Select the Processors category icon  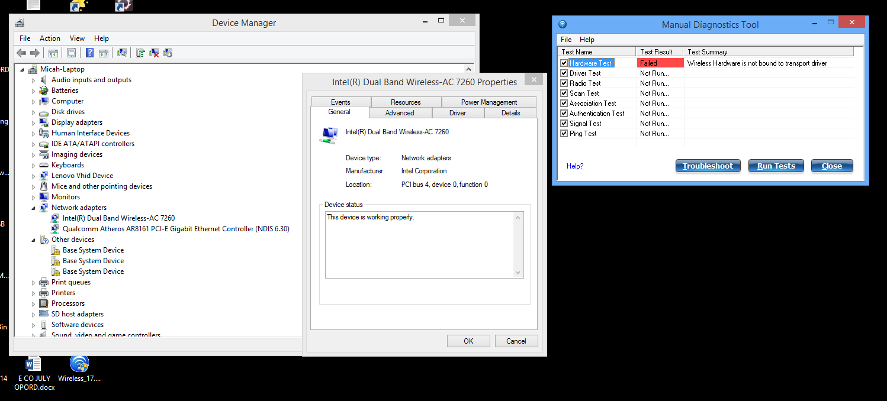tap(44, 303)
